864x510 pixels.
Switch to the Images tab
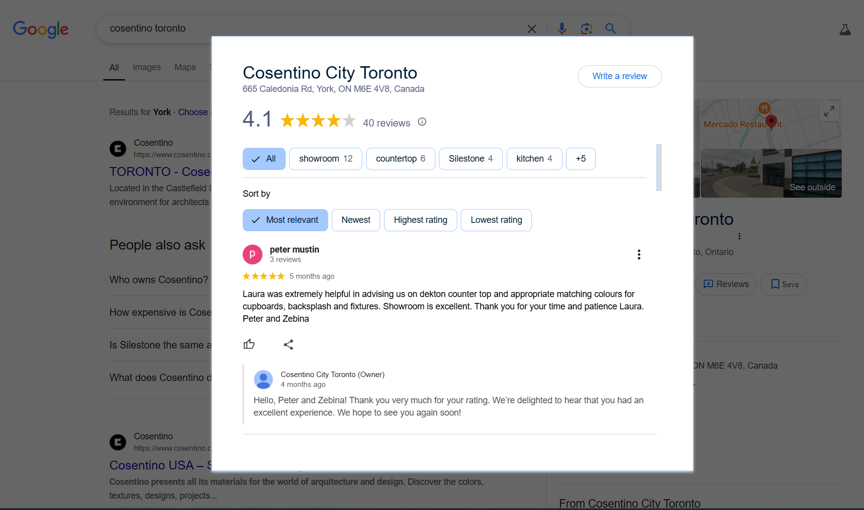[146, 67]
